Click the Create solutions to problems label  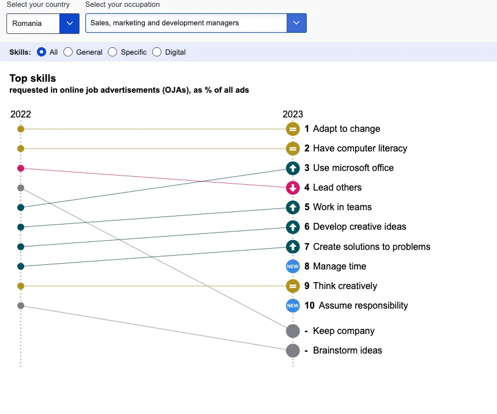click(x=371, y=247)
